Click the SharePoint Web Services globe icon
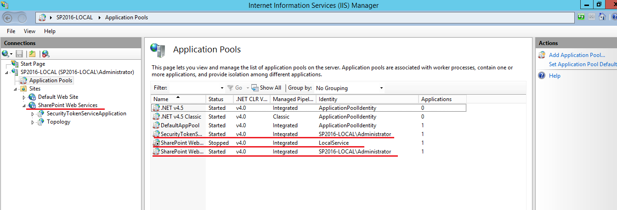This screenshot has height=210, width=617. point(32,105)
